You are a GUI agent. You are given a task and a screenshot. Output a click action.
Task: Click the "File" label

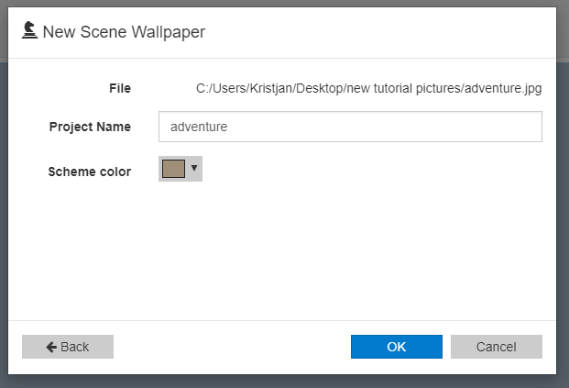coord(120,89)
